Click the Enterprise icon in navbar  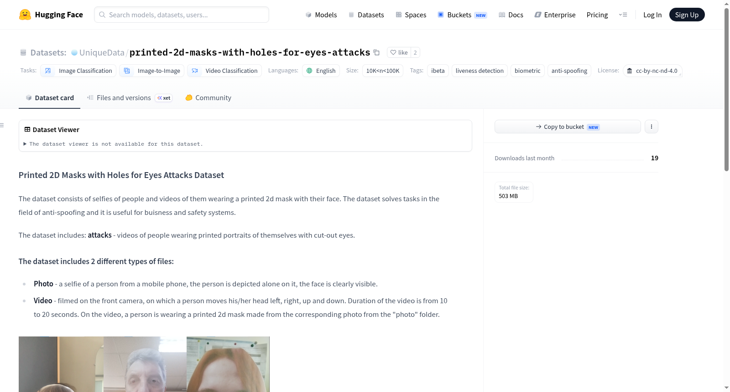pos(538,15)
